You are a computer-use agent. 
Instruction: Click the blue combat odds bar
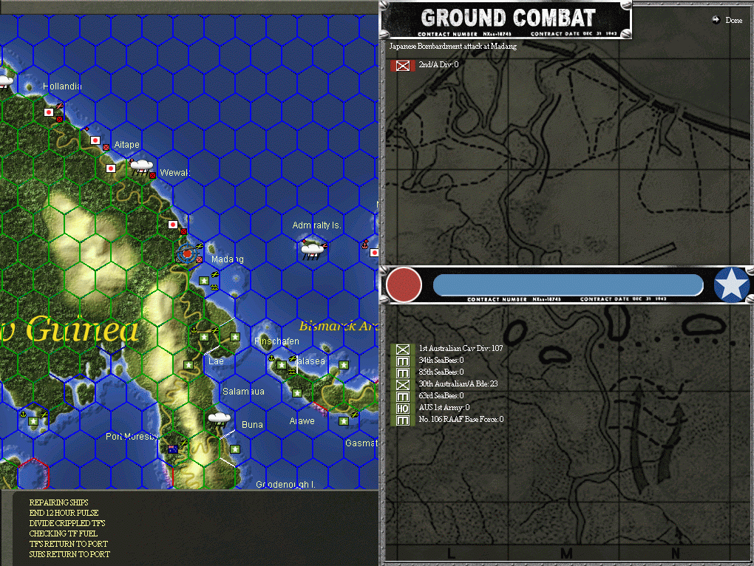pyautogui.click(x=568, y=285)
